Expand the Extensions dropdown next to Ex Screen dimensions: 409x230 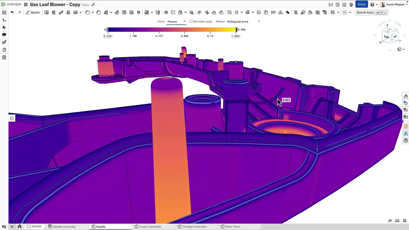pyautogui.click(x=350, y=12)
